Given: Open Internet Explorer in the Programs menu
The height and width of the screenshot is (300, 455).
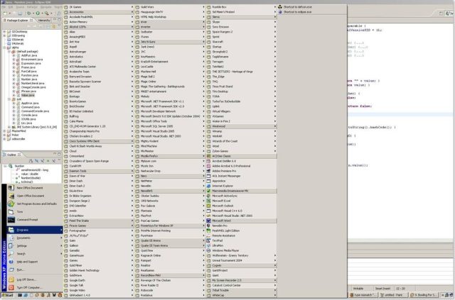Looking at the screenshot, I should (227, 186).
